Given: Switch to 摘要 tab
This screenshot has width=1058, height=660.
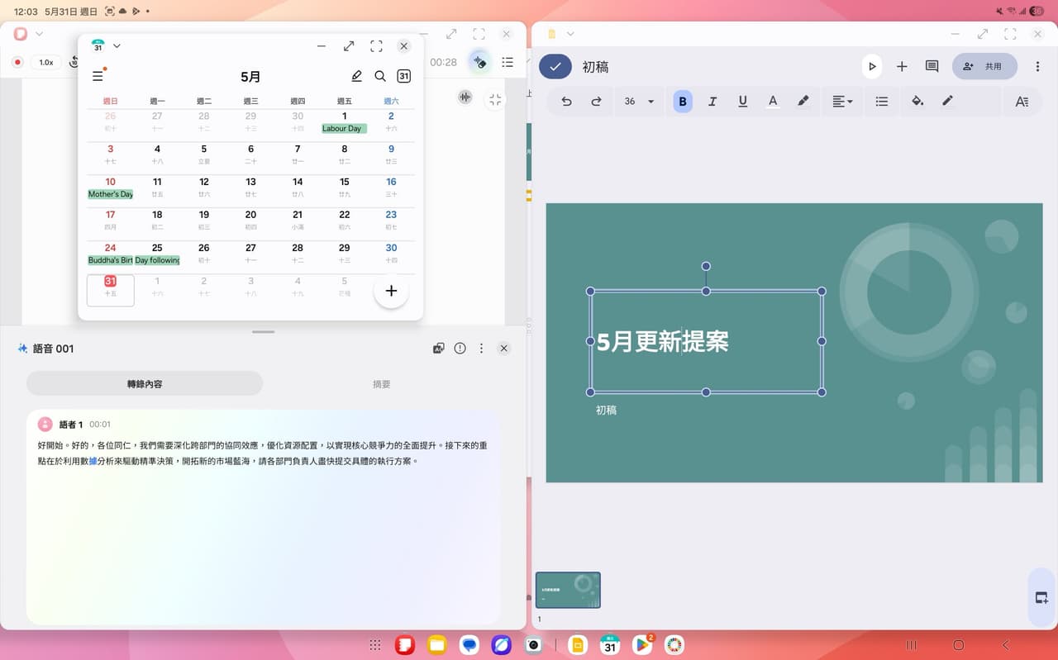Looking at the screenshot, I should click(x=381, y=384).
